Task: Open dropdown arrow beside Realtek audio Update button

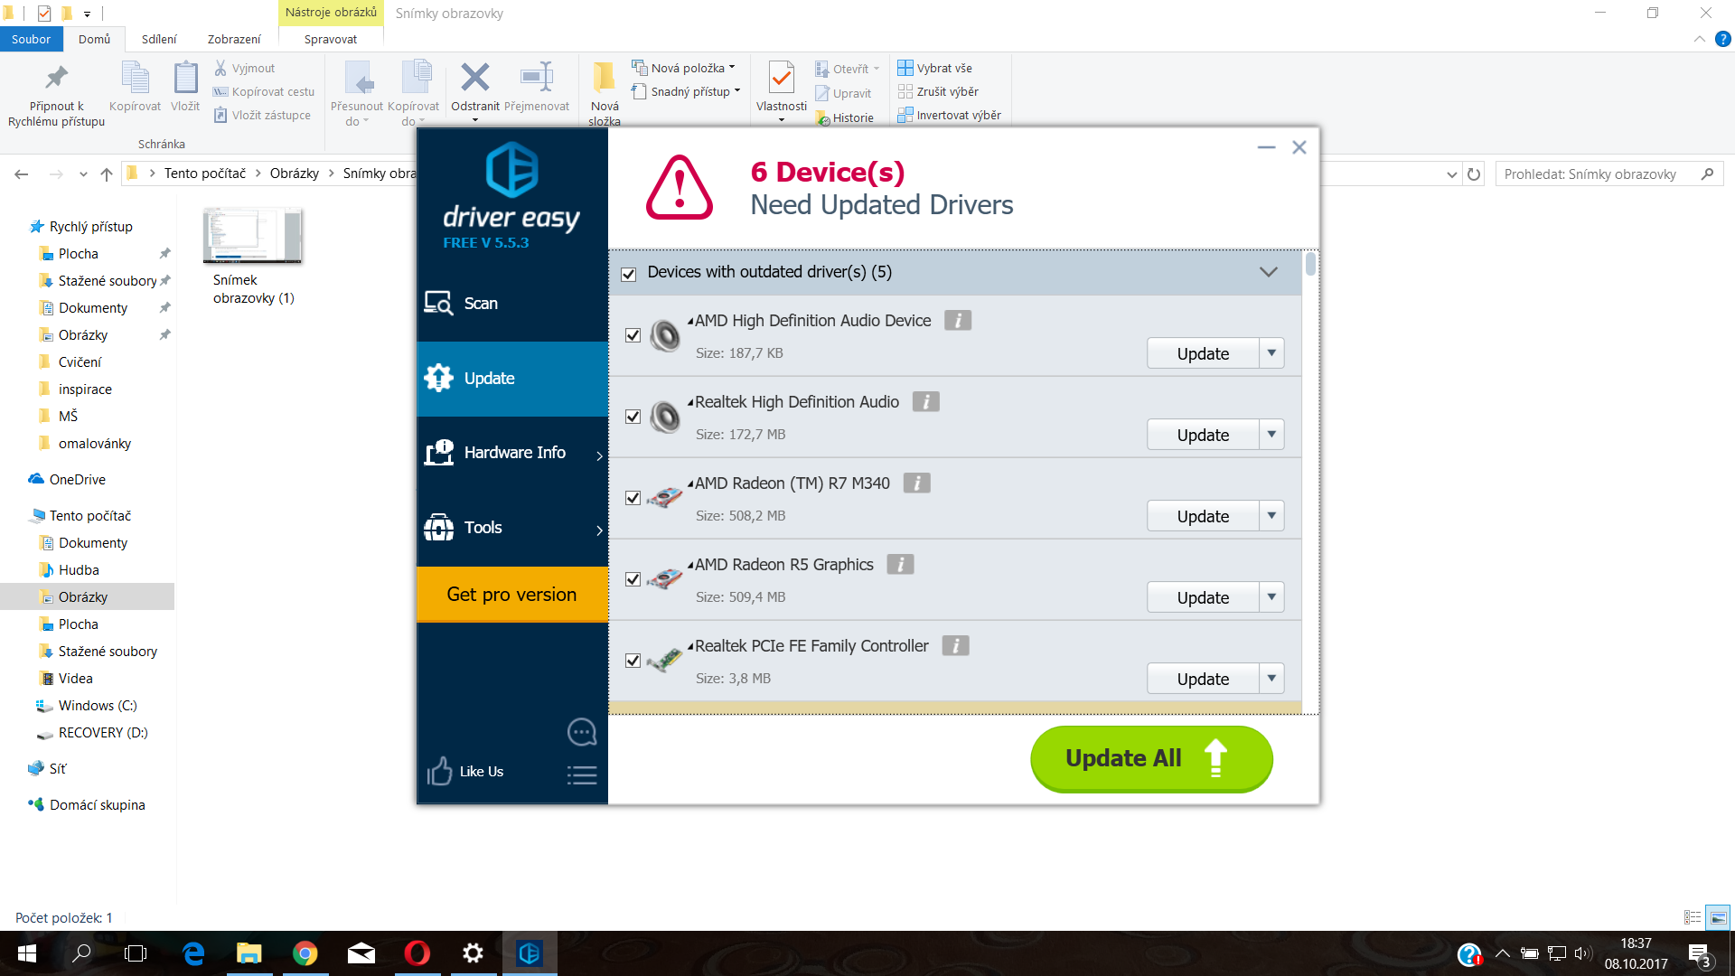Action: click(x=1271, y=435)
